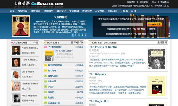Open the 人文社科 menu item
The height and width of the screenshot is (106, 178).
pyautogui.click(x=100, y=11)
